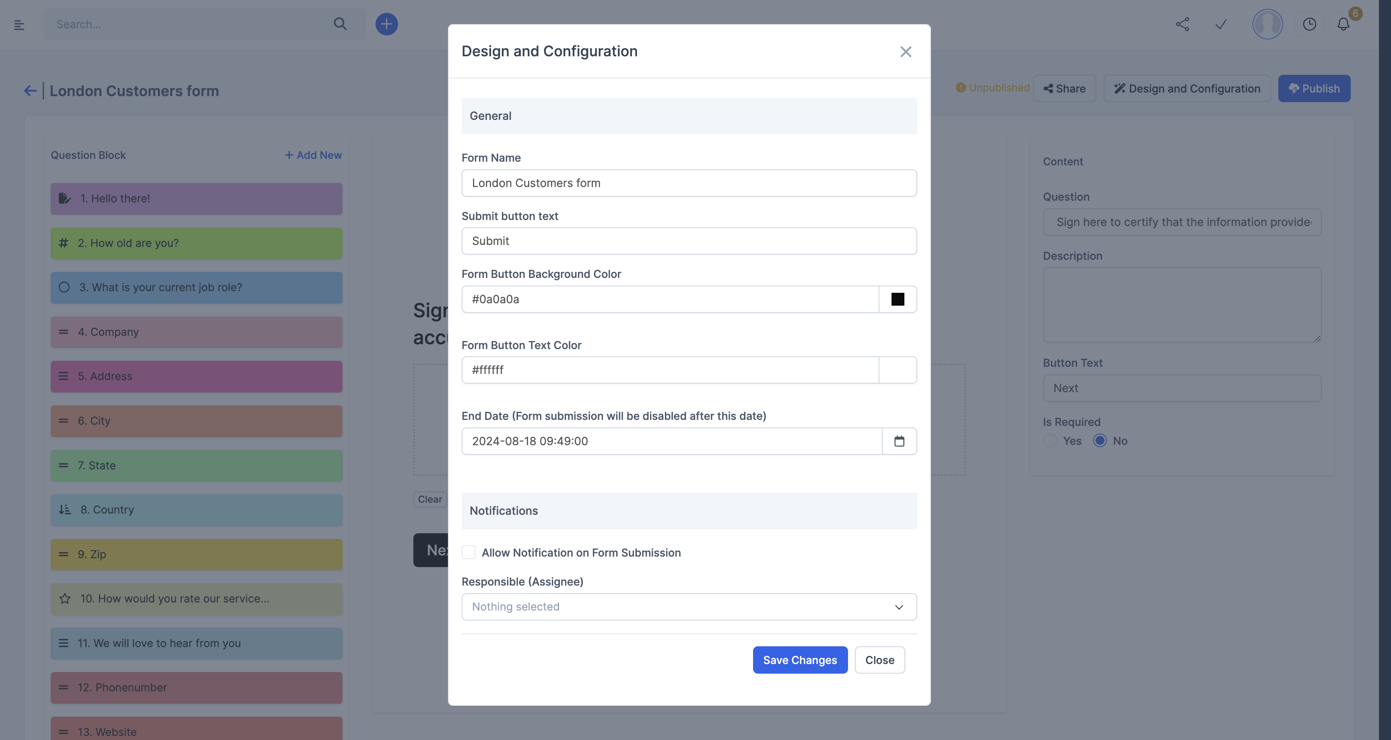Click the back arrow beside London Customers form
The image size is (1391, 740).
click(30, 90)
